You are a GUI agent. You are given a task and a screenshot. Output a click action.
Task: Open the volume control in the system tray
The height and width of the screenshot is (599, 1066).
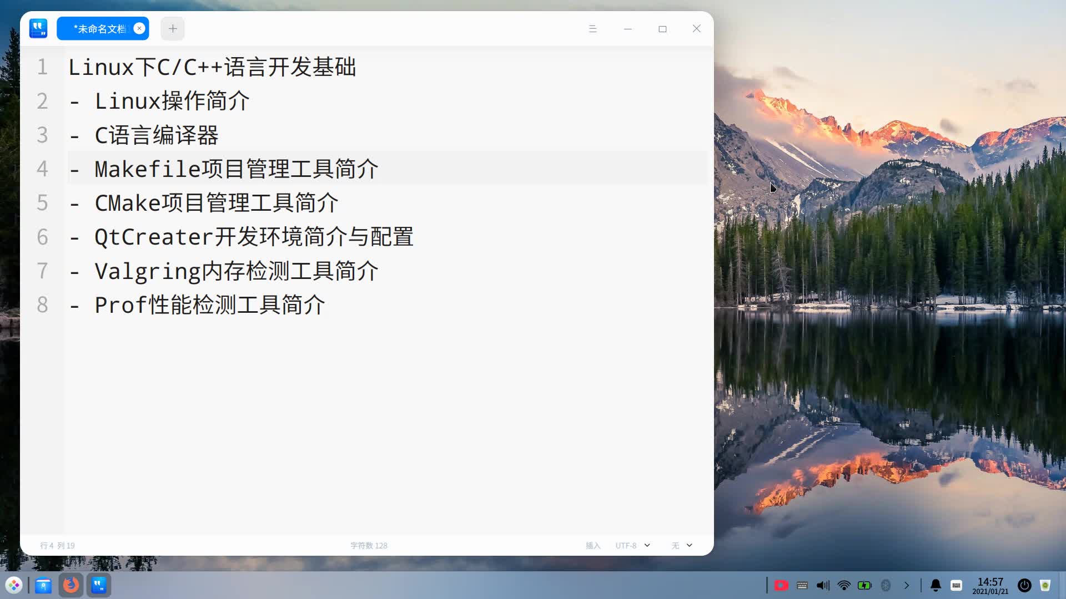coord(823,585)
